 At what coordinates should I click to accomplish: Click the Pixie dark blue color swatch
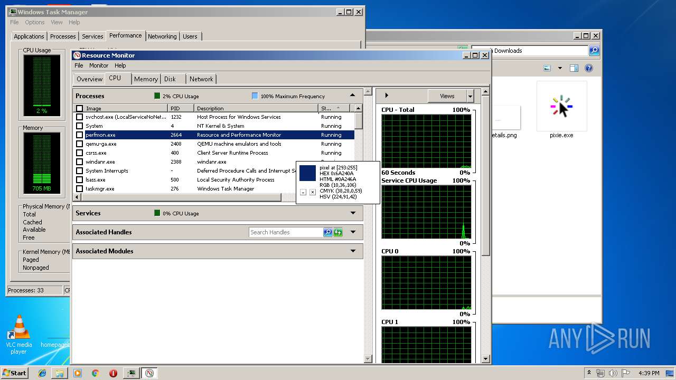307,173
